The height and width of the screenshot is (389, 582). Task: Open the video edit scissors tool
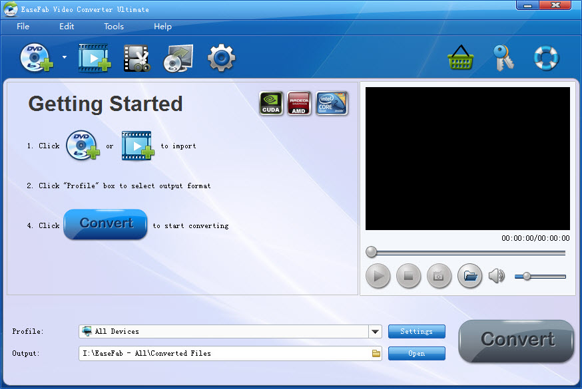(x=137, y=58)
